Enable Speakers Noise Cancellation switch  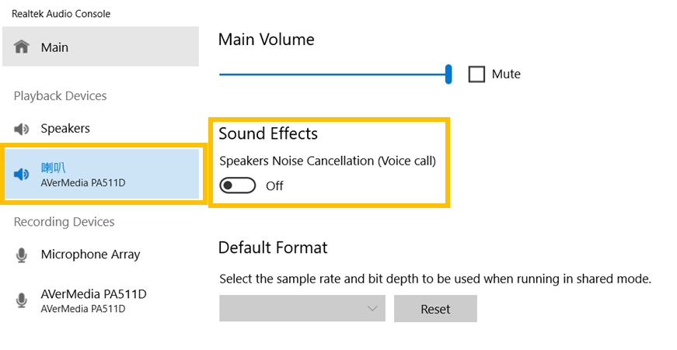coord(239,186)
